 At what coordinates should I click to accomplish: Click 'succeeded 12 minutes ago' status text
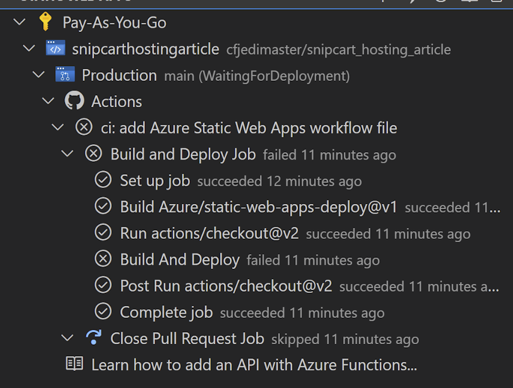279,181
